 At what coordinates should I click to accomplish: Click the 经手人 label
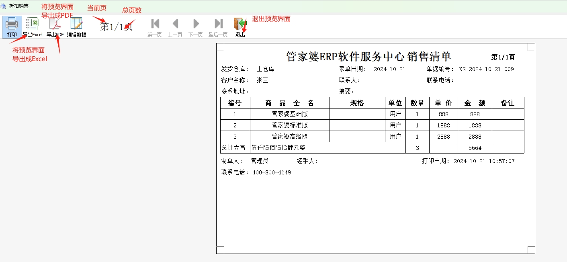(307, 161)
